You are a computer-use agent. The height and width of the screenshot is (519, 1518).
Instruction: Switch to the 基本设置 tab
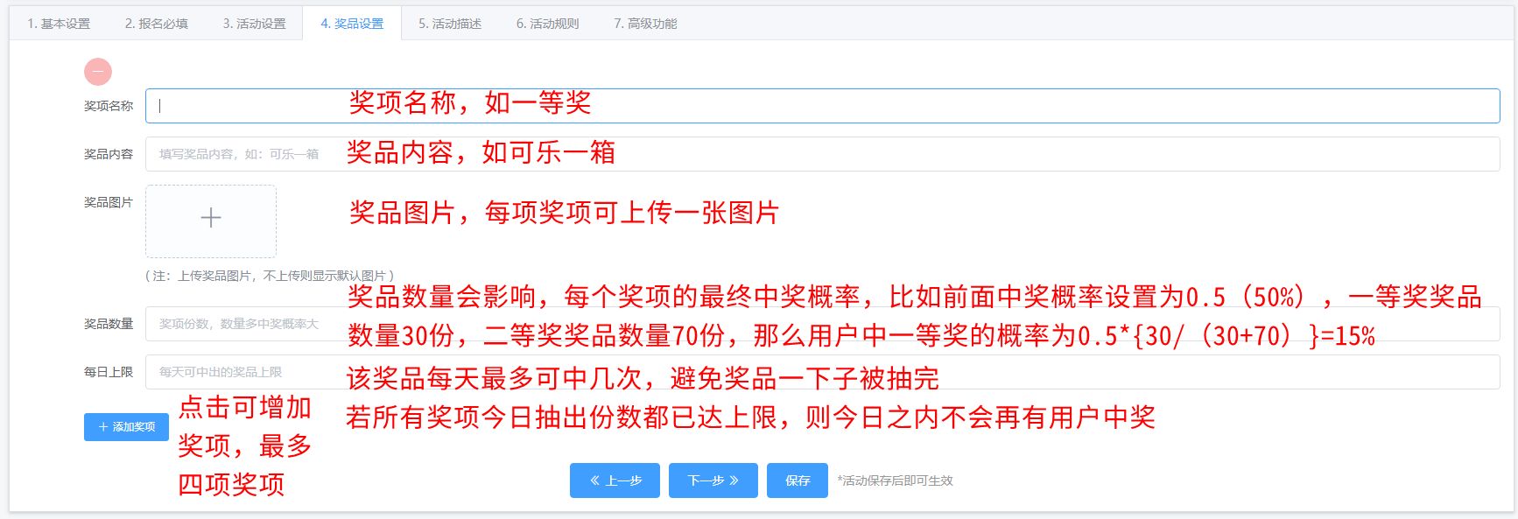pos(59,24)
